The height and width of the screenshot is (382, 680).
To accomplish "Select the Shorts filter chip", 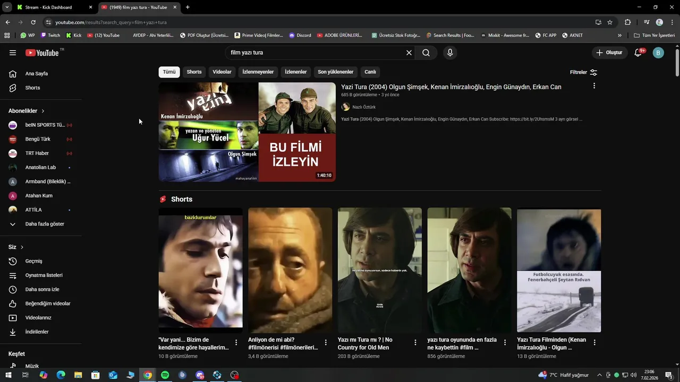I will click(x=194, y=72).
